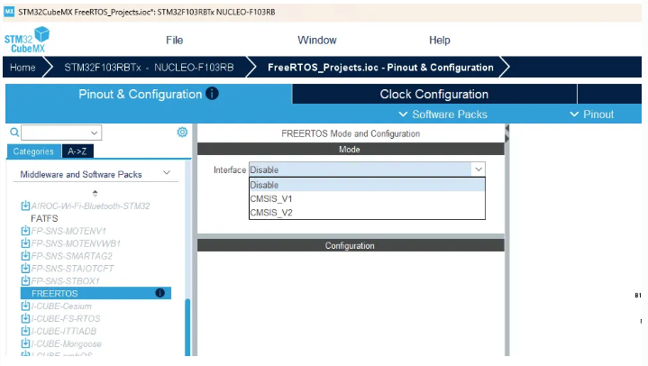Collapse Middleware and Software Packs category
This screenshot has width=648, height=366.
point(167,172)
